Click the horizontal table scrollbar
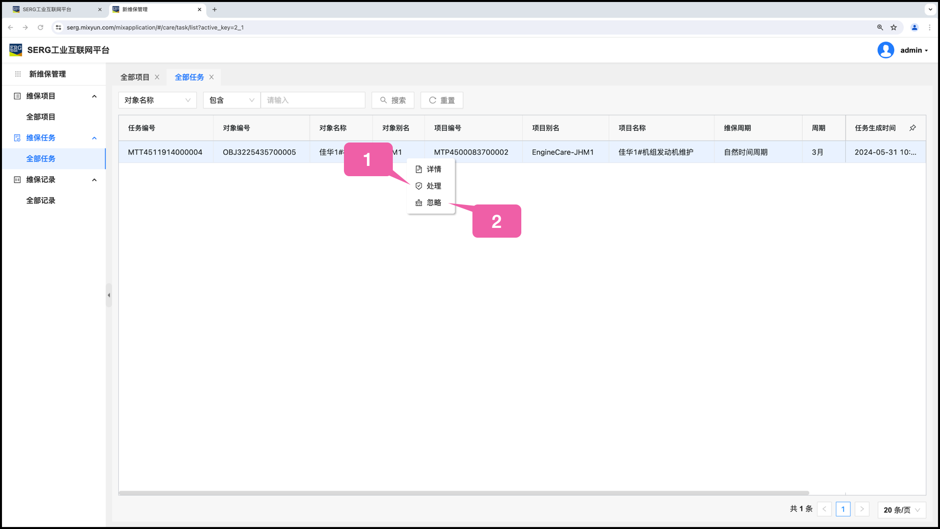940x529 pixels. pyautogui.click(x=463, y=493)
